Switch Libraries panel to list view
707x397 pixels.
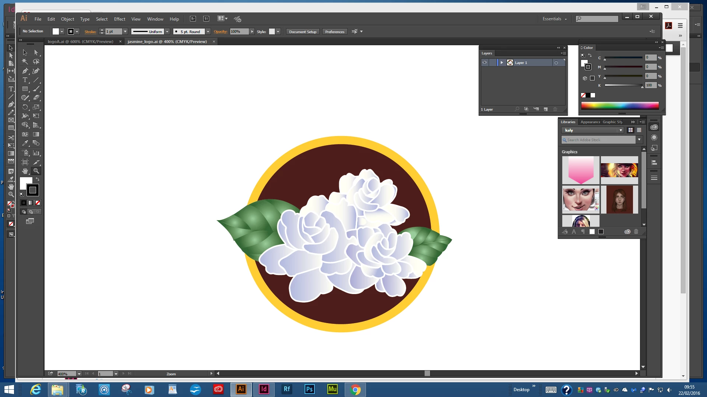coord(639,130)
